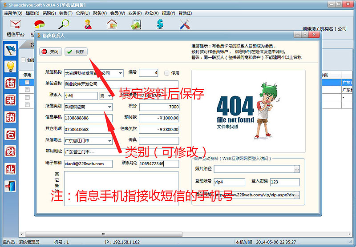Viewport: 356px width, 247px height.
Task: Open the 主菜单(Q) menu
Action: [13, 13]
